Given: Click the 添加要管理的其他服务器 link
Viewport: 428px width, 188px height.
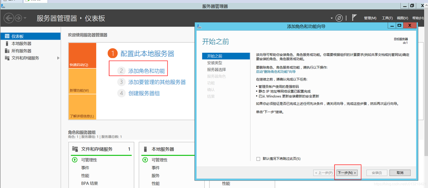Looking at the screenshot, I should [157, 82].
